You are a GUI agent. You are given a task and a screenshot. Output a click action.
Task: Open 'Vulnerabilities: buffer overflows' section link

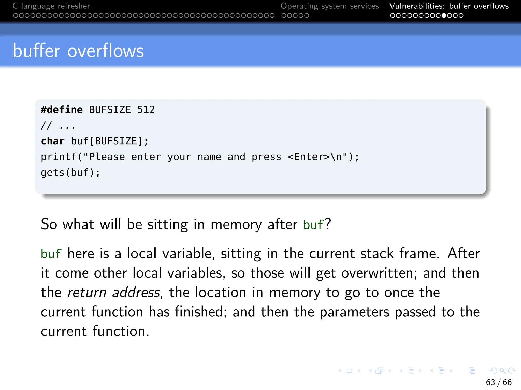449,6
